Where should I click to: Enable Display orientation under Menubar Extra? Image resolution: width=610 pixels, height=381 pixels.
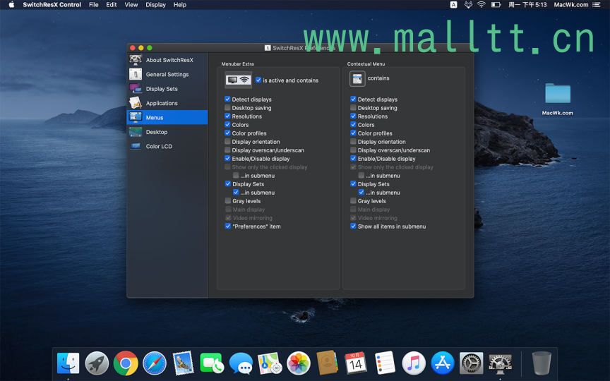pyautogui.click(x=227, y=142)
